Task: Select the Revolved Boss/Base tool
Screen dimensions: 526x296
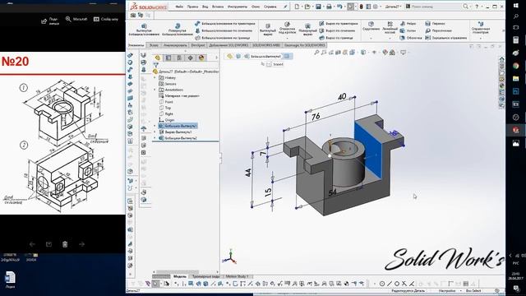Action: click(178, 30)
